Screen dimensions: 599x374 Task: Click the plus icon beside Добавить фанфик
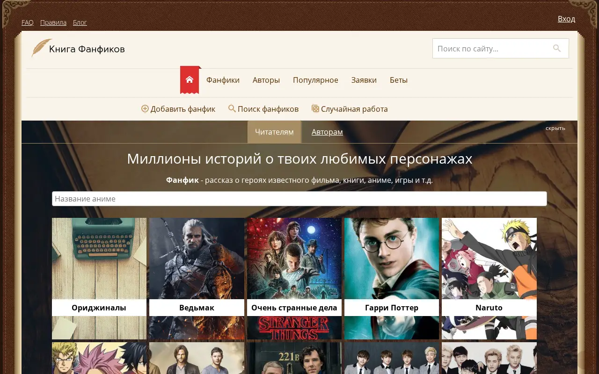tap(145, 108)
